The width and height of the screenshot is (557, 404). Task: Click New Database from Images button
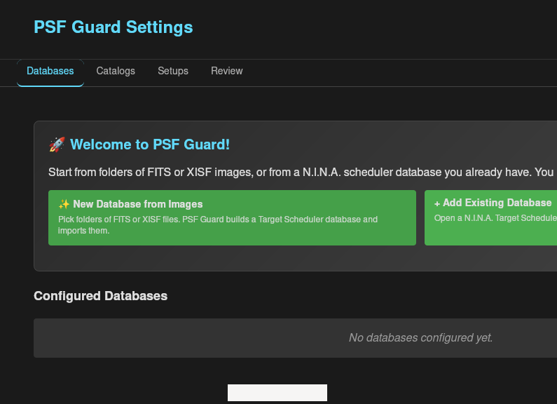click(232, 217)
